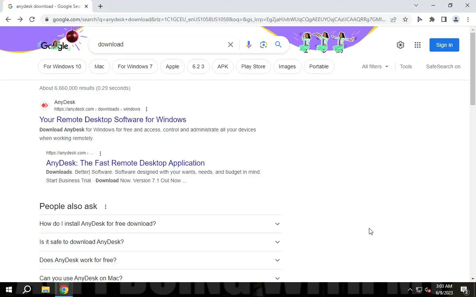Go back with the browser back arrow
The image size is (476, 297).
pyautogui.click(x=8, y=19)
